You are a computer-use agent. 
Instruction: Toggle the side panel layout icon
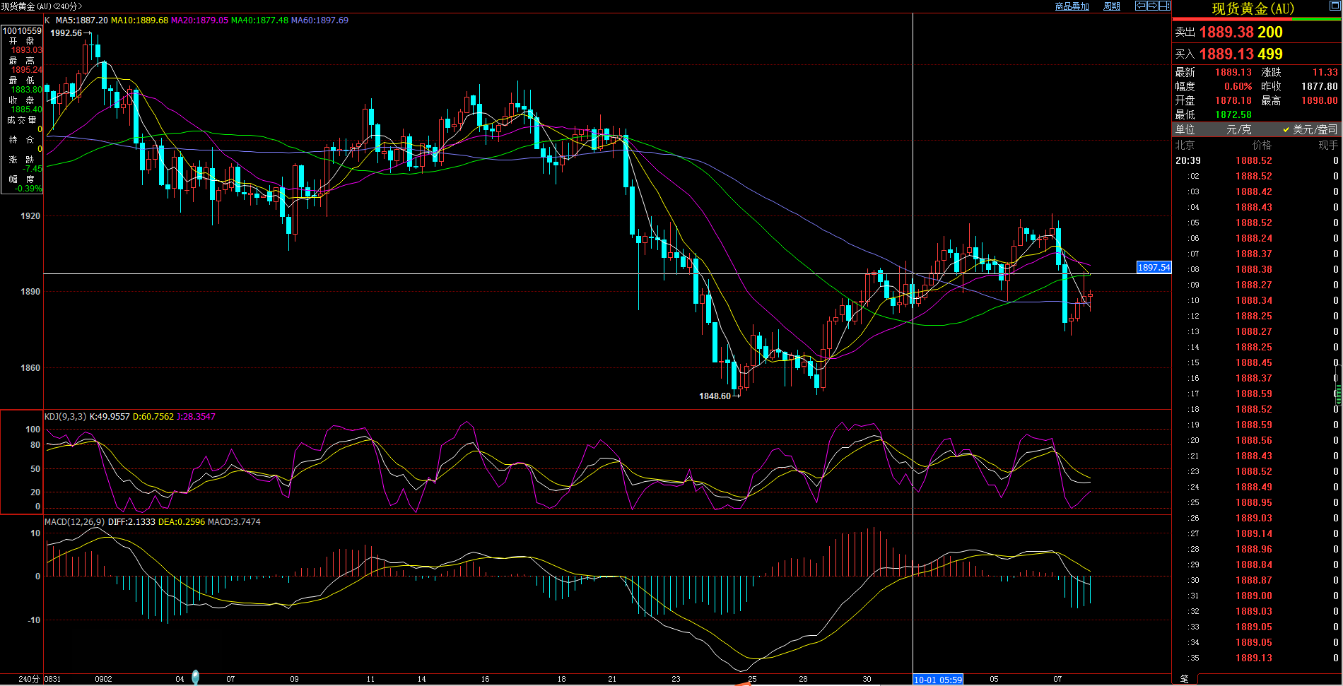pos(1165,6)
